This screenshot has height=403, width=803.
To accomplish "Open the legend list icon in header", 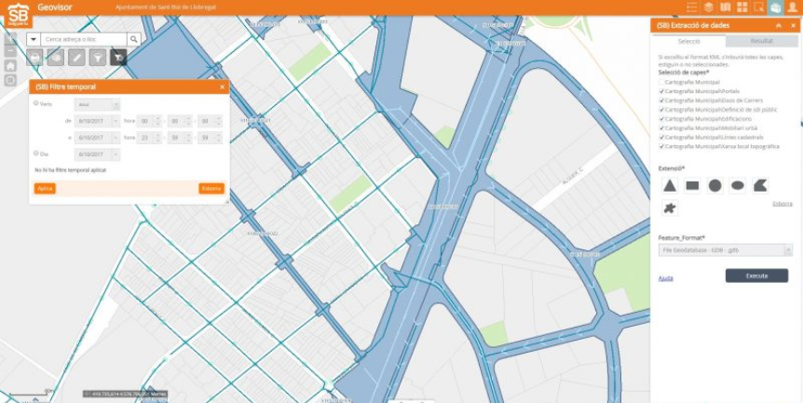I will [x=692, y=7].
